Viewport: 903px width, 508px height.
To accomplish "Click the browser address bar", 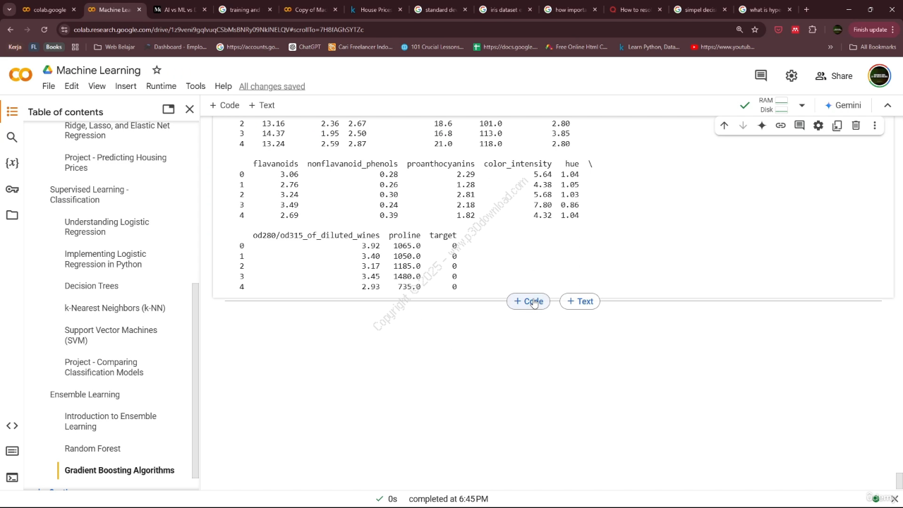I will click(x=395, y=30).
